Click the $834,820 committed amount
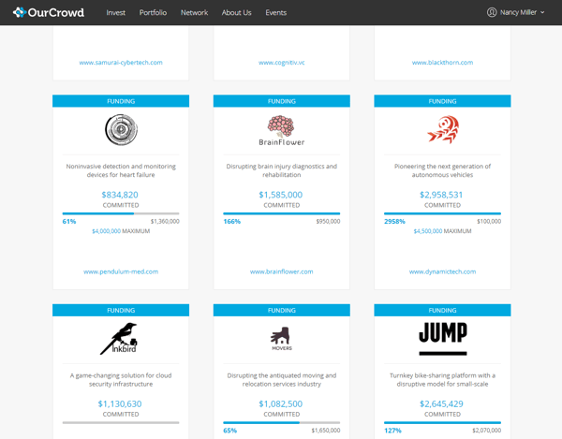 coord(120,195)
